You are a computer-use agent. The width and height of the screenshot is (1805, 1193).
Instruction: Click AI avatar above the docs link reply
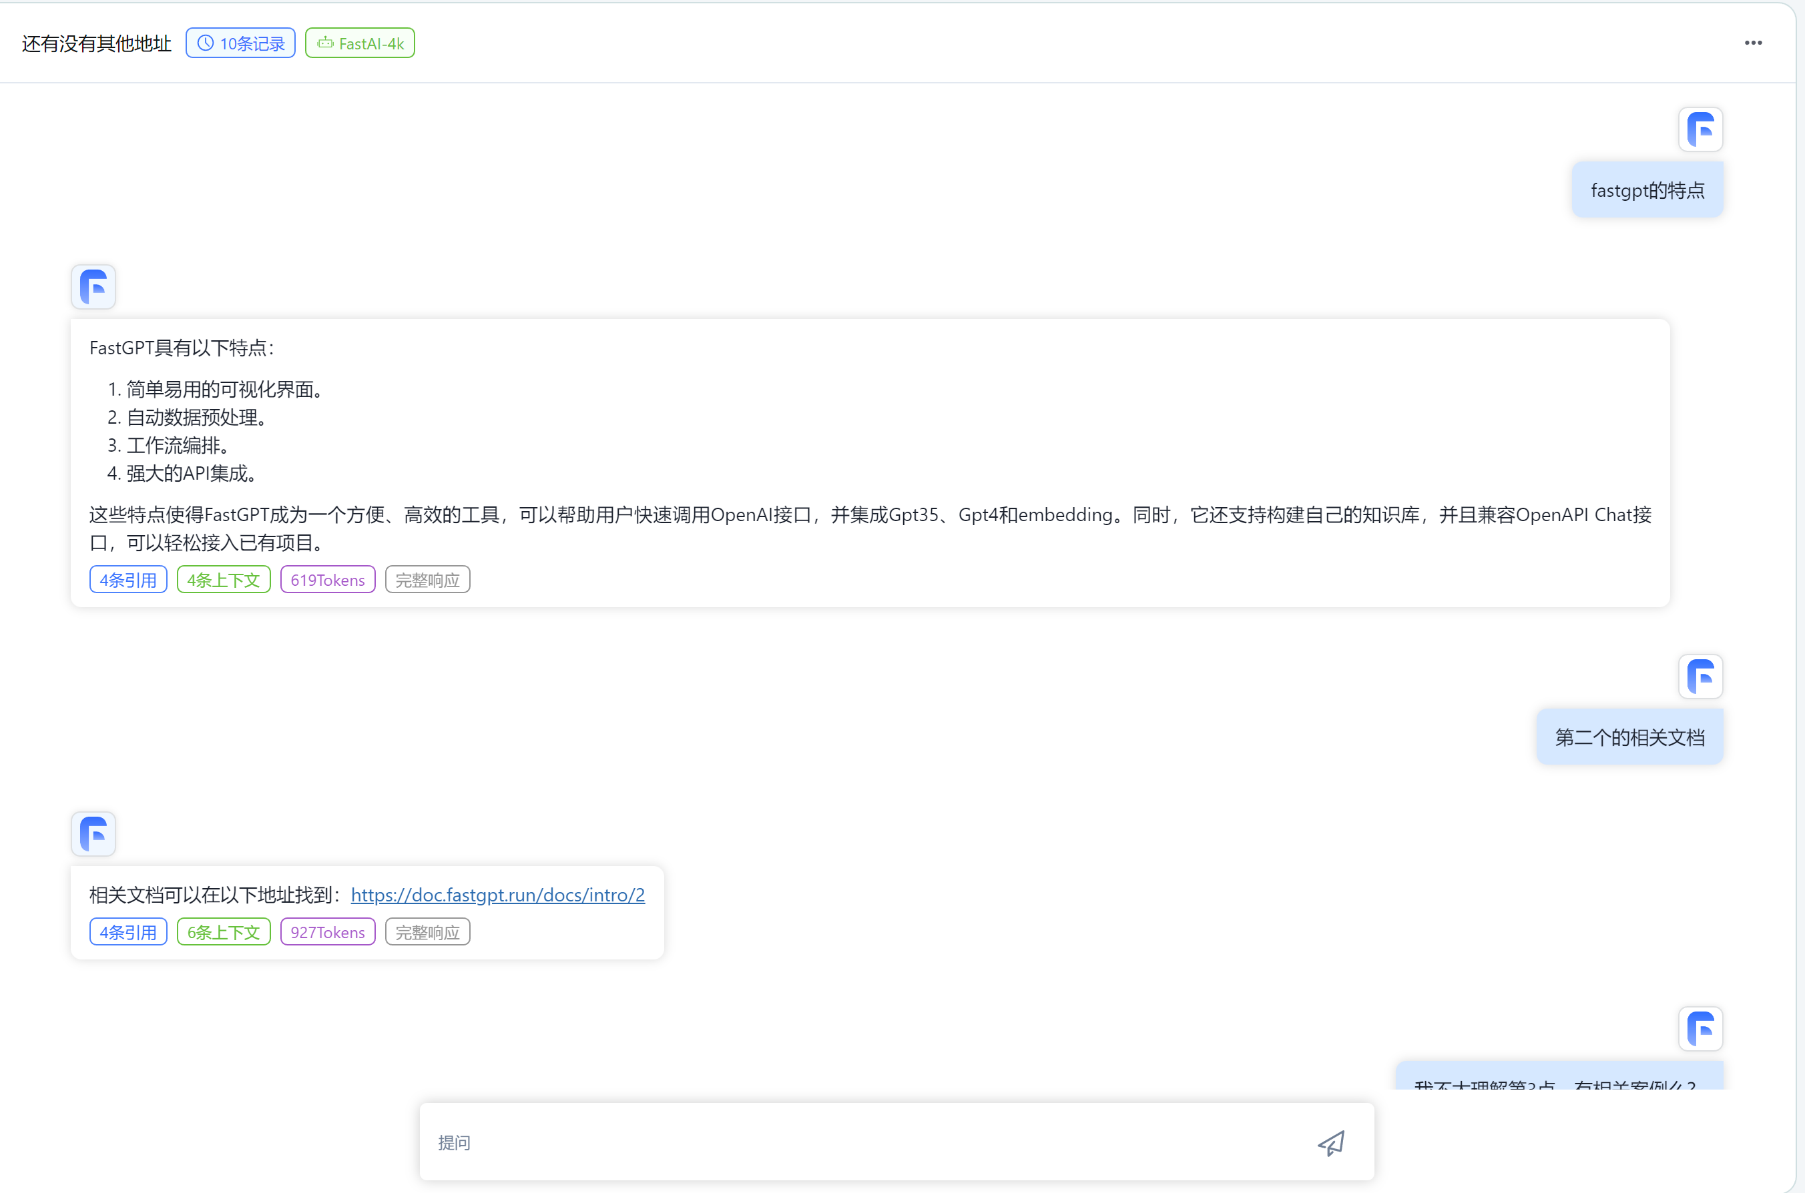click(x=93, y=834)
